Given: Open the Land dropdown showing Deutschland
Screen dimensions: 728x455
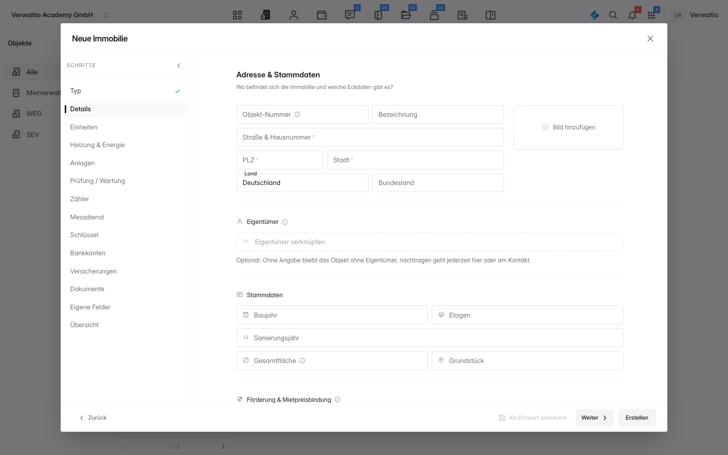Looking at the screenshot, I should click(x=302, y=183).
